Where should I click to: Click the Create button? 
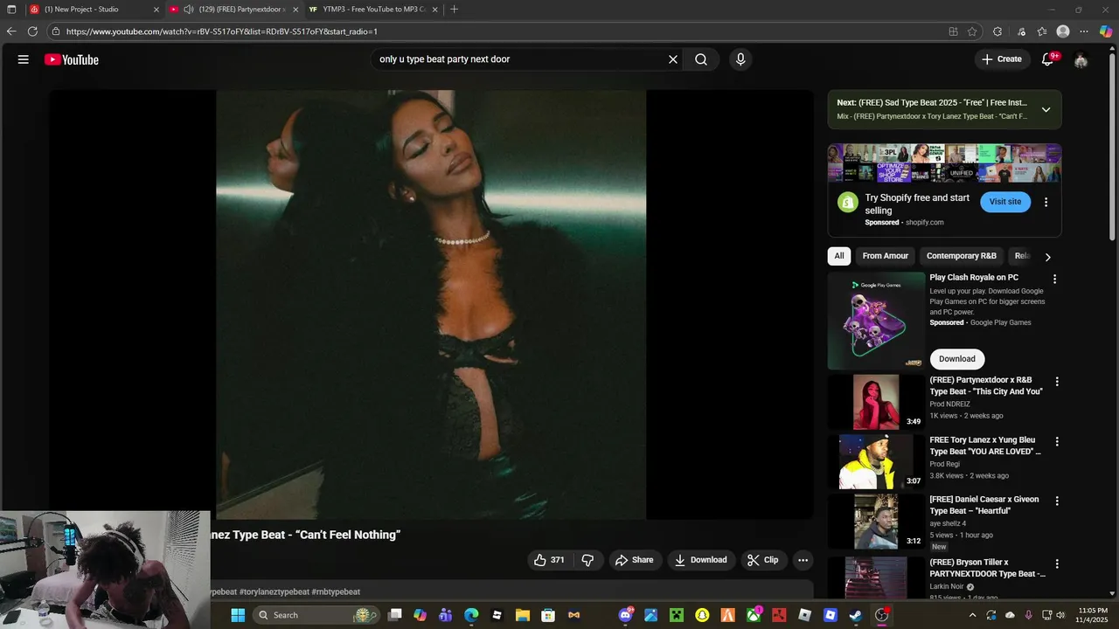(1002, 59)
